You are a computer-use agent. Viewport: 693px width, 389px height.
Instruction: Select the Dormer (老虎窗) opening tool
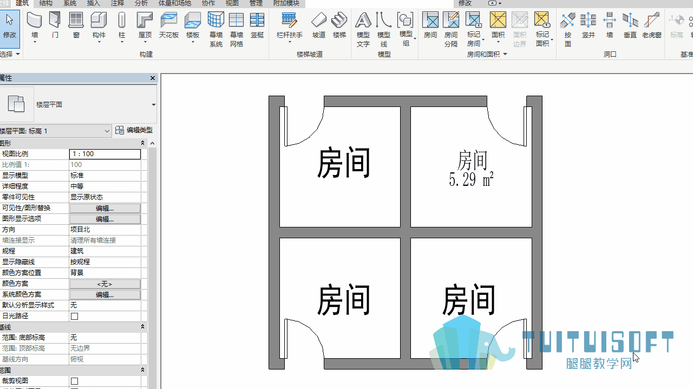652,26
